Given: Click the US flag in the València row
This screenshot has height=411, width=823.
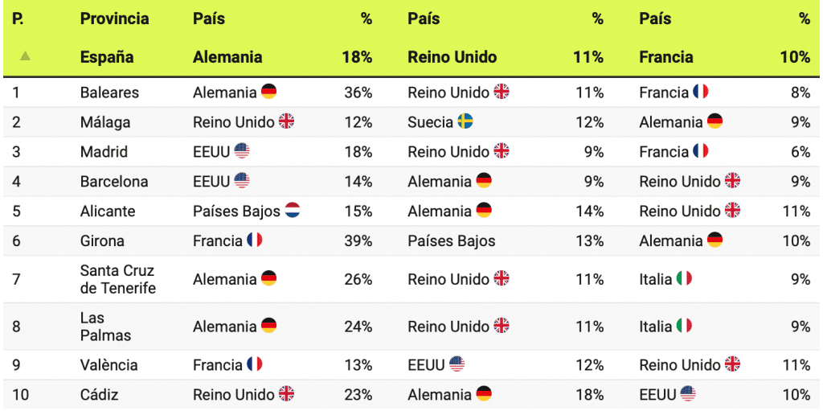Looking at the screenshot, I should (457, 364).
